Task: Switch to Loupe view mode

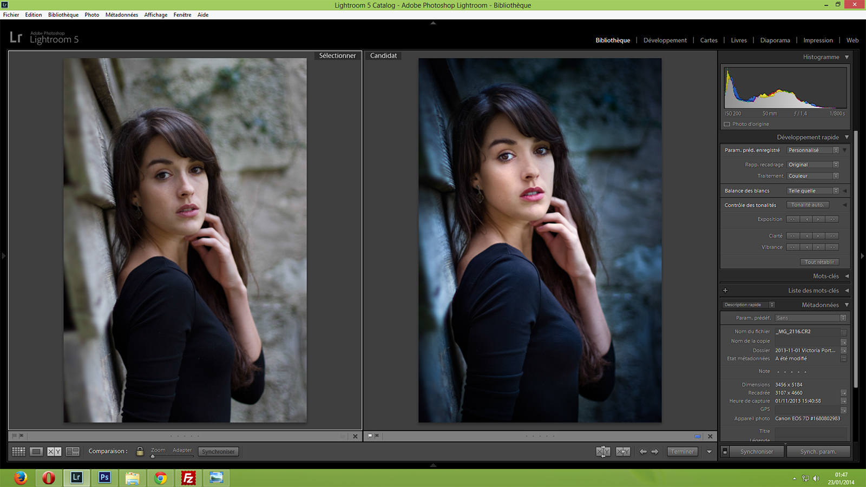Action: [36, 451]
